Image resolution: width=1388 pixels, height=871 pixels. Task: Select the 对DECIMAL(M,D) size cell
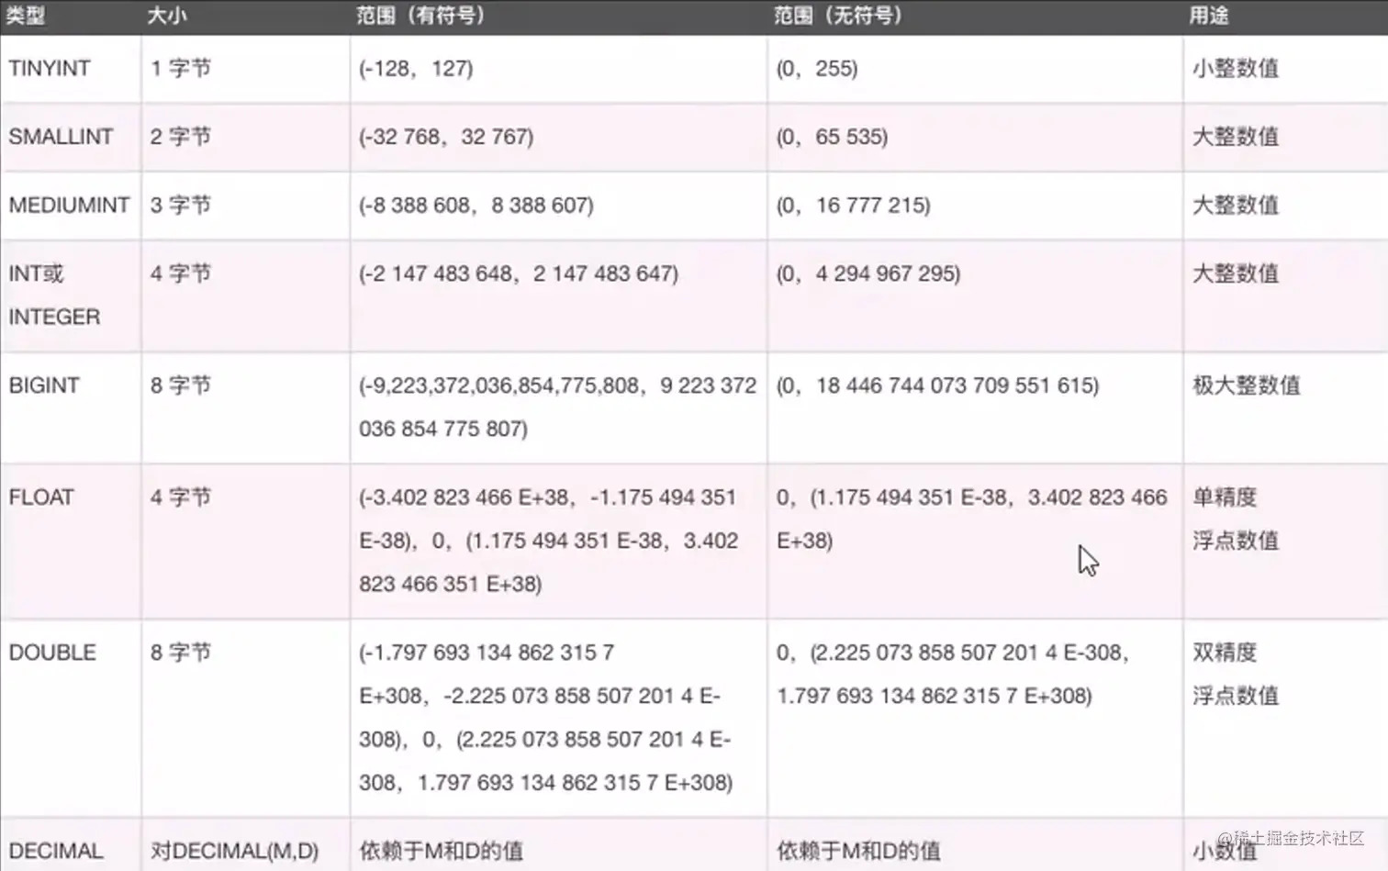(x=234, y=851)
